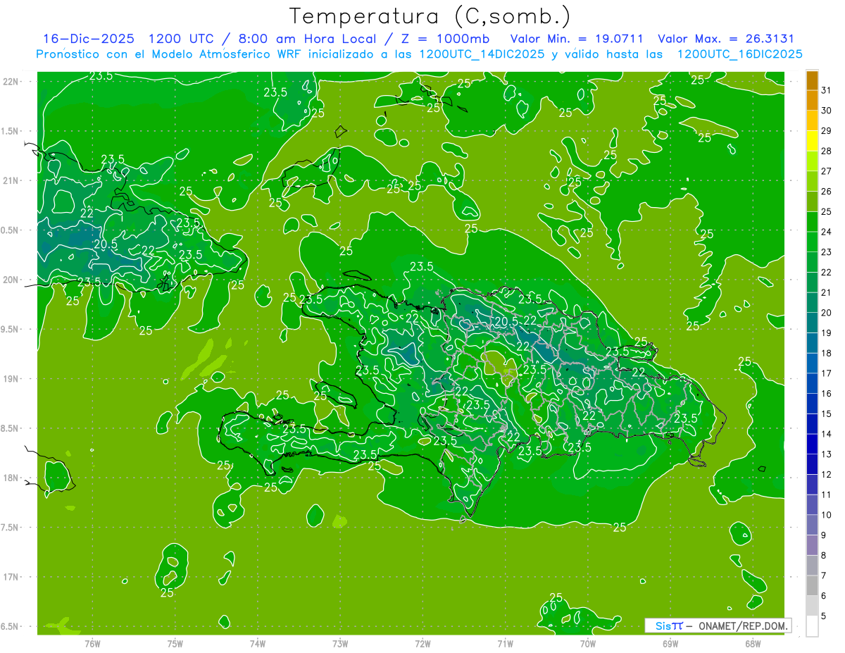Click the color bar label 28

point(827,151)
